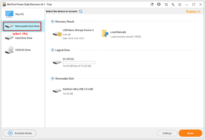Click the 'Date: 2018-10-8 18:21' text
The image size is (205, 140).
pos(73,38)
